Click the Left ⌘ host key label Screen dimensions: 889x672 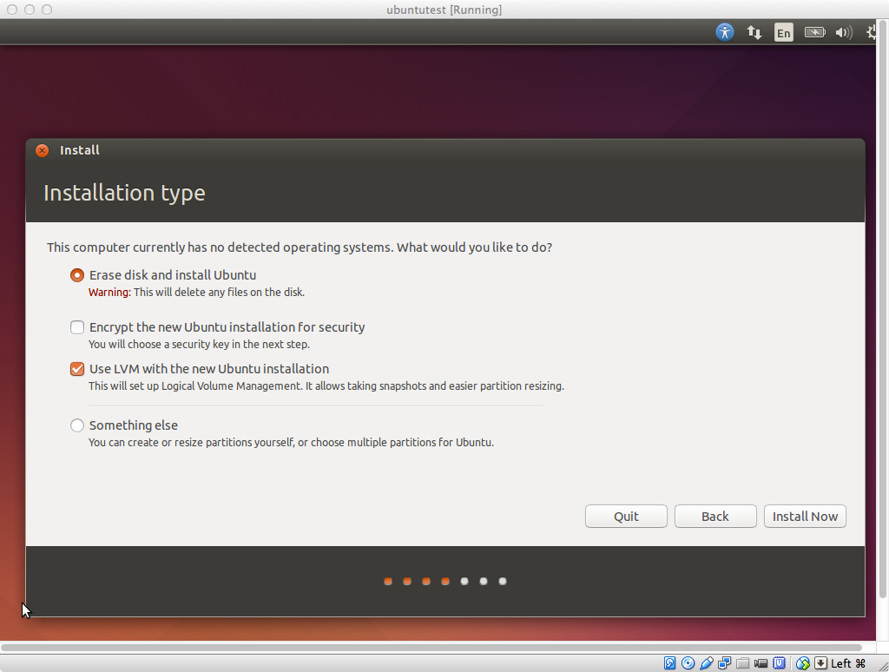848,663
